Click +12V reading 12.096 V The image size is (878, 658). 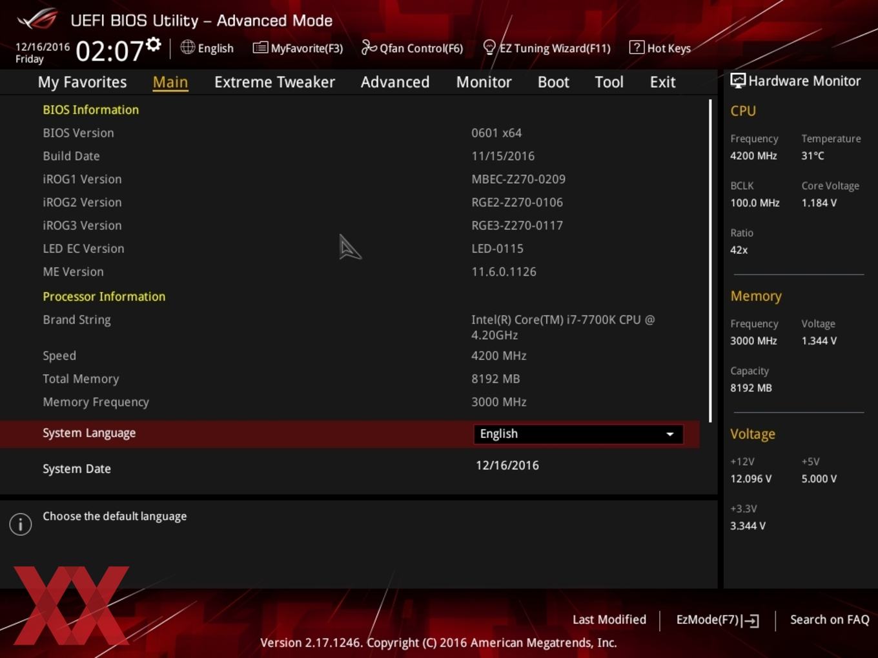tap(751, 479)
